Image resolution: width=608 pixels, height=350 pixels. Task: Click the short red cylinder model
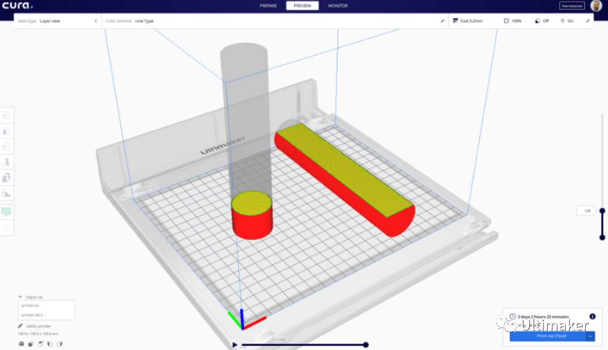[x=252, y=215]
